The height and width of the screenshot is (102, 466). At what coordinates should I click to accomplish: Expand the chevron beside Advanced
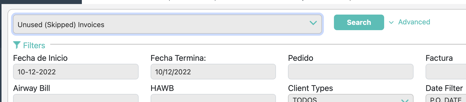tap(391, 22)
